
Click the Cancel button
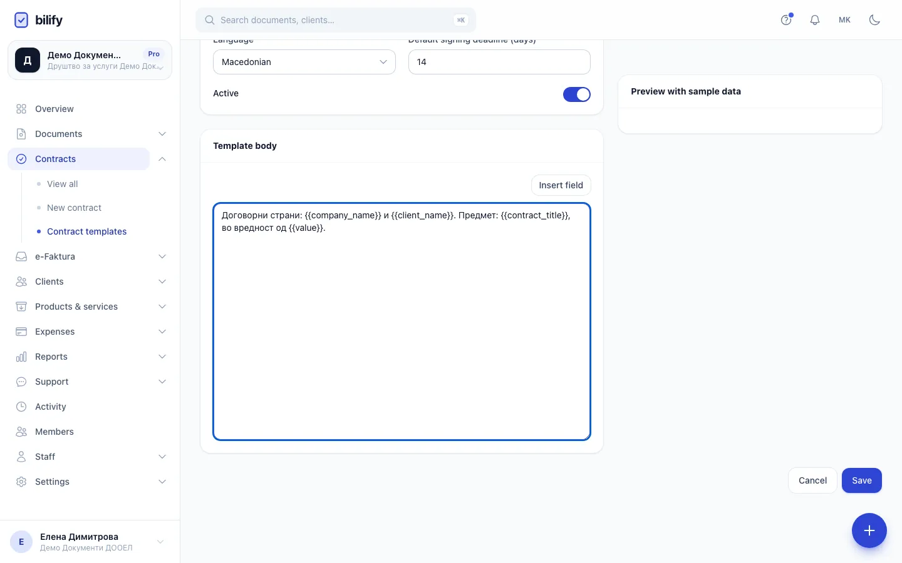pos(812,480)
